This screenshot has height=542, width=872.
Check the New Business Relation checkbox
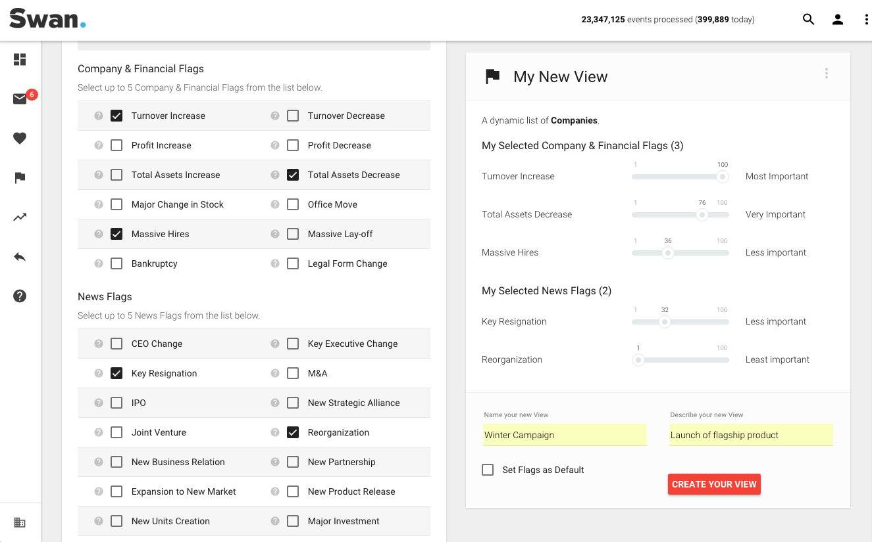tap(116, 462)
